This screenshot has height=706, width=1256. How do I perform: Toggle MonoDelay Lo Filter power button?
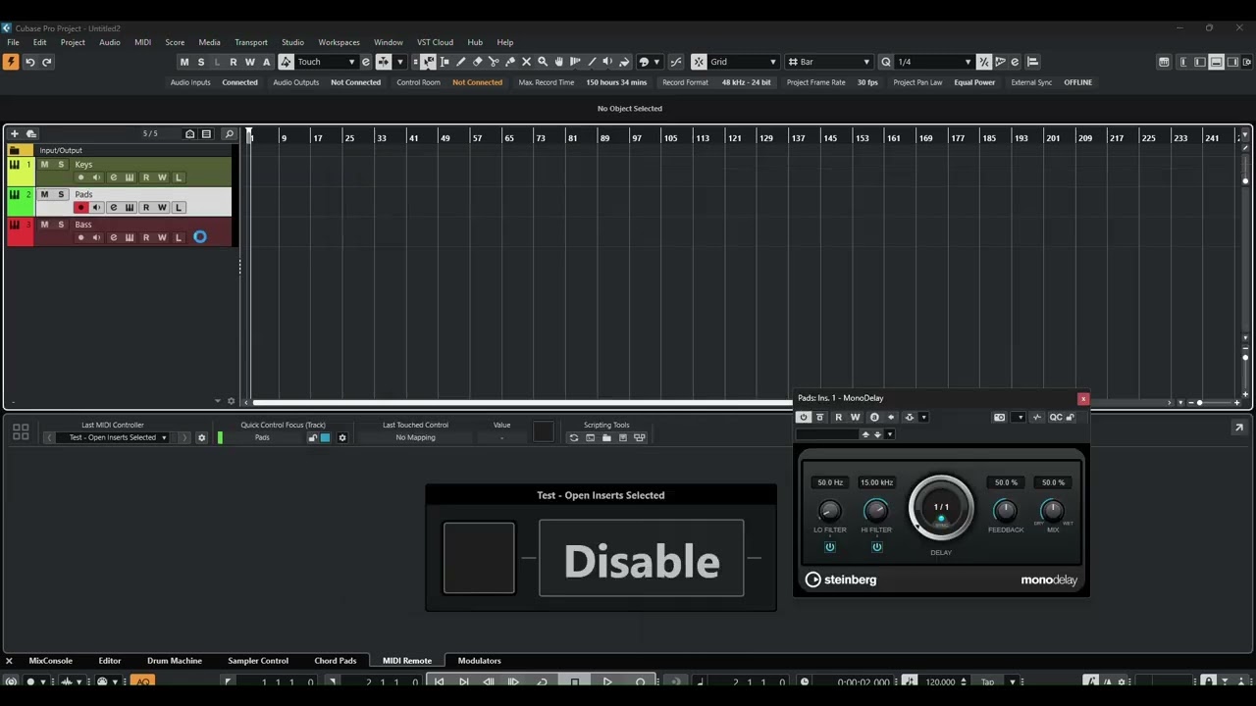click(x=830, y=547)
